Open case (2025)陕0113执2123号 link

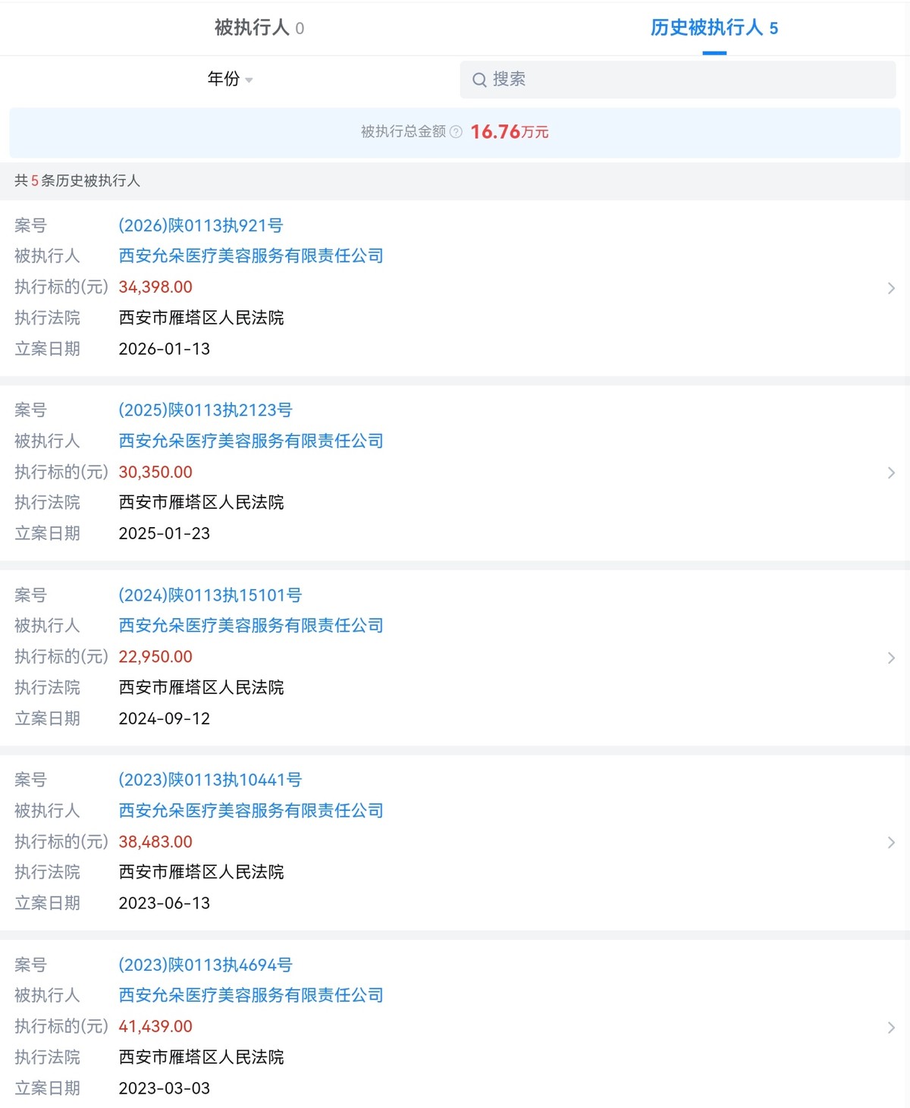[206, 410]
